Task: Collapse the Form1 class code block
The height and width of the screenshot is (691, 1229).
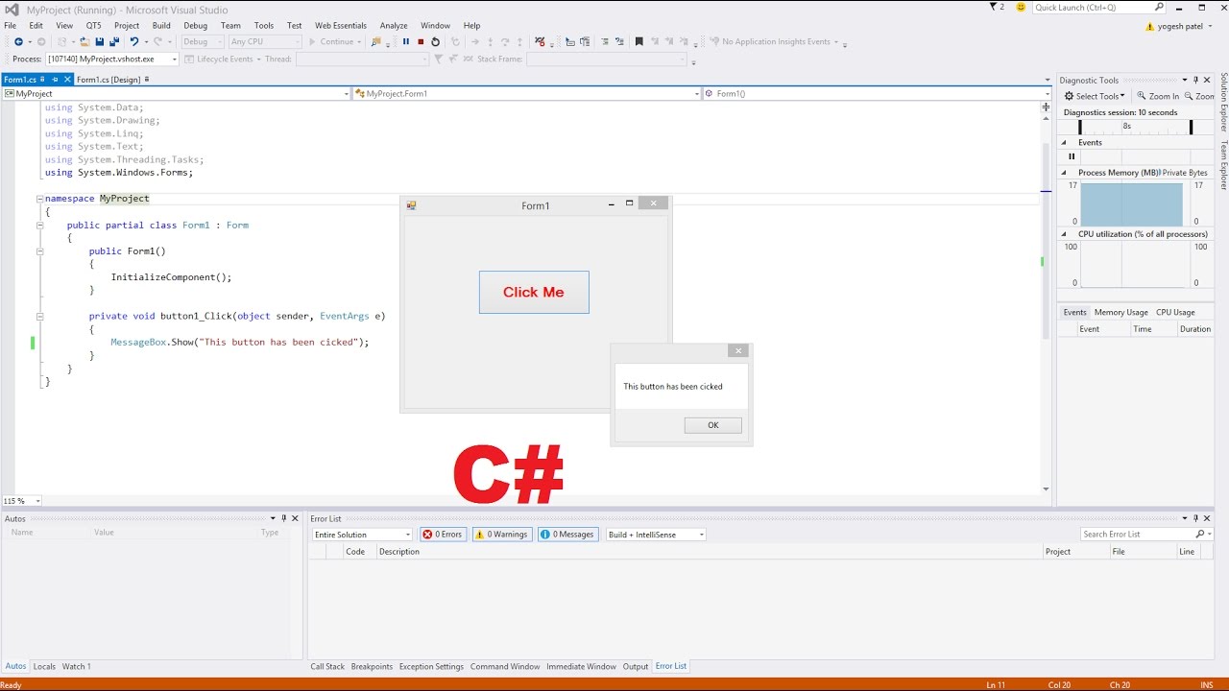Action: (39, 226)
